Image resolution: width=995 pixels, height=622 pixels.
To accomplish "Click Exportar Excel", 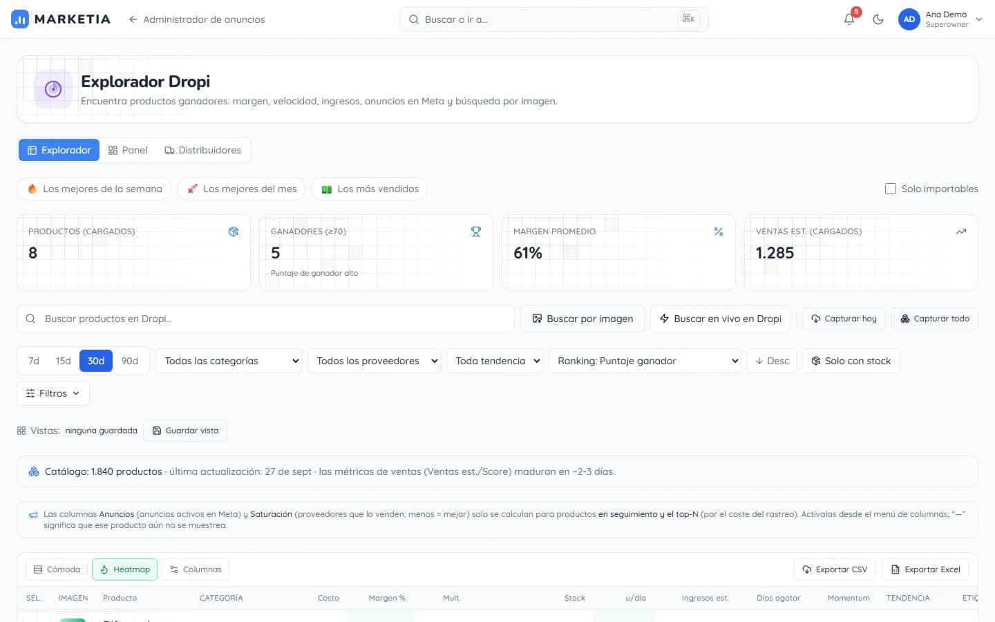I will [x=926, y=569].
